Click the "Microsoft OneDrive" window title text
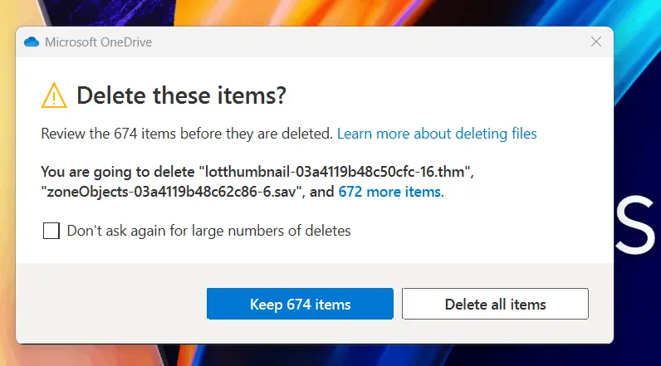661x366 pixels. (98, 41)
